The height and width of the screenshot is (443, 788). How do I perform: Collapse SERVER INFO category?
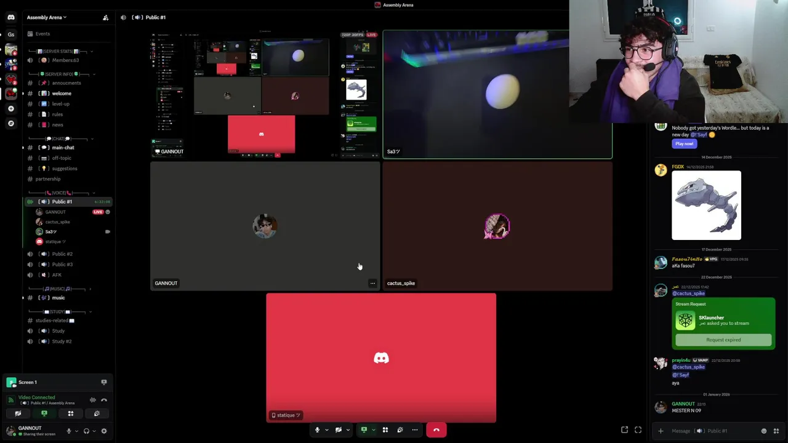[62, 74]
